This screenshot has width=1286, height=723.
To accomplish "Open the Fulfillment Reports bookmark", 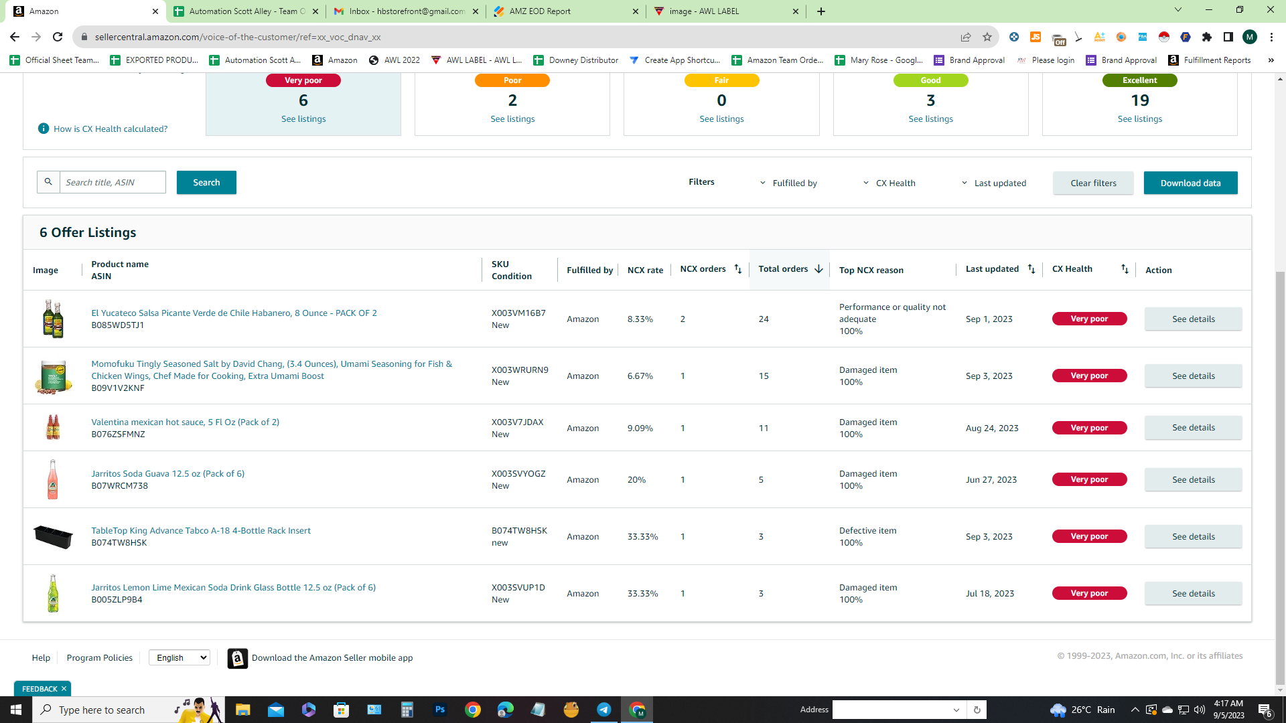I will (1210, 60).
